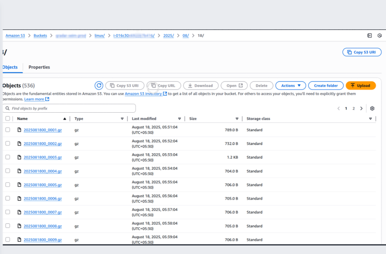Click the 732.0 B size cell
Viewport: 386px width, 254px height.
click(231, 143)
